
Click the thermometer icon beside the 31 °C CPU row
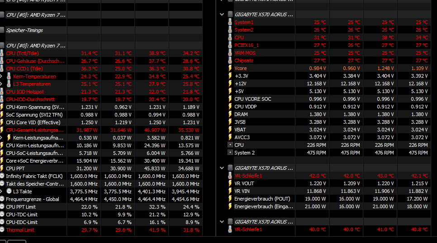pos(230,37)
